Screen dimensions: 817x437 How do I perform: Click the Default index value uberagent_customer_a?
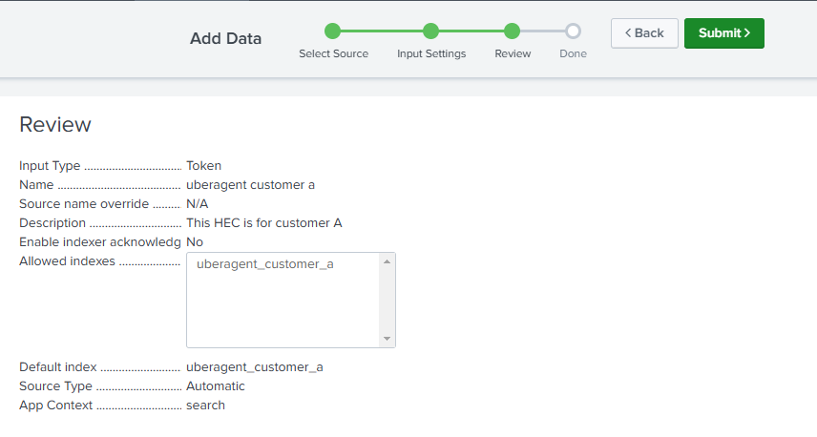[255, 366]
